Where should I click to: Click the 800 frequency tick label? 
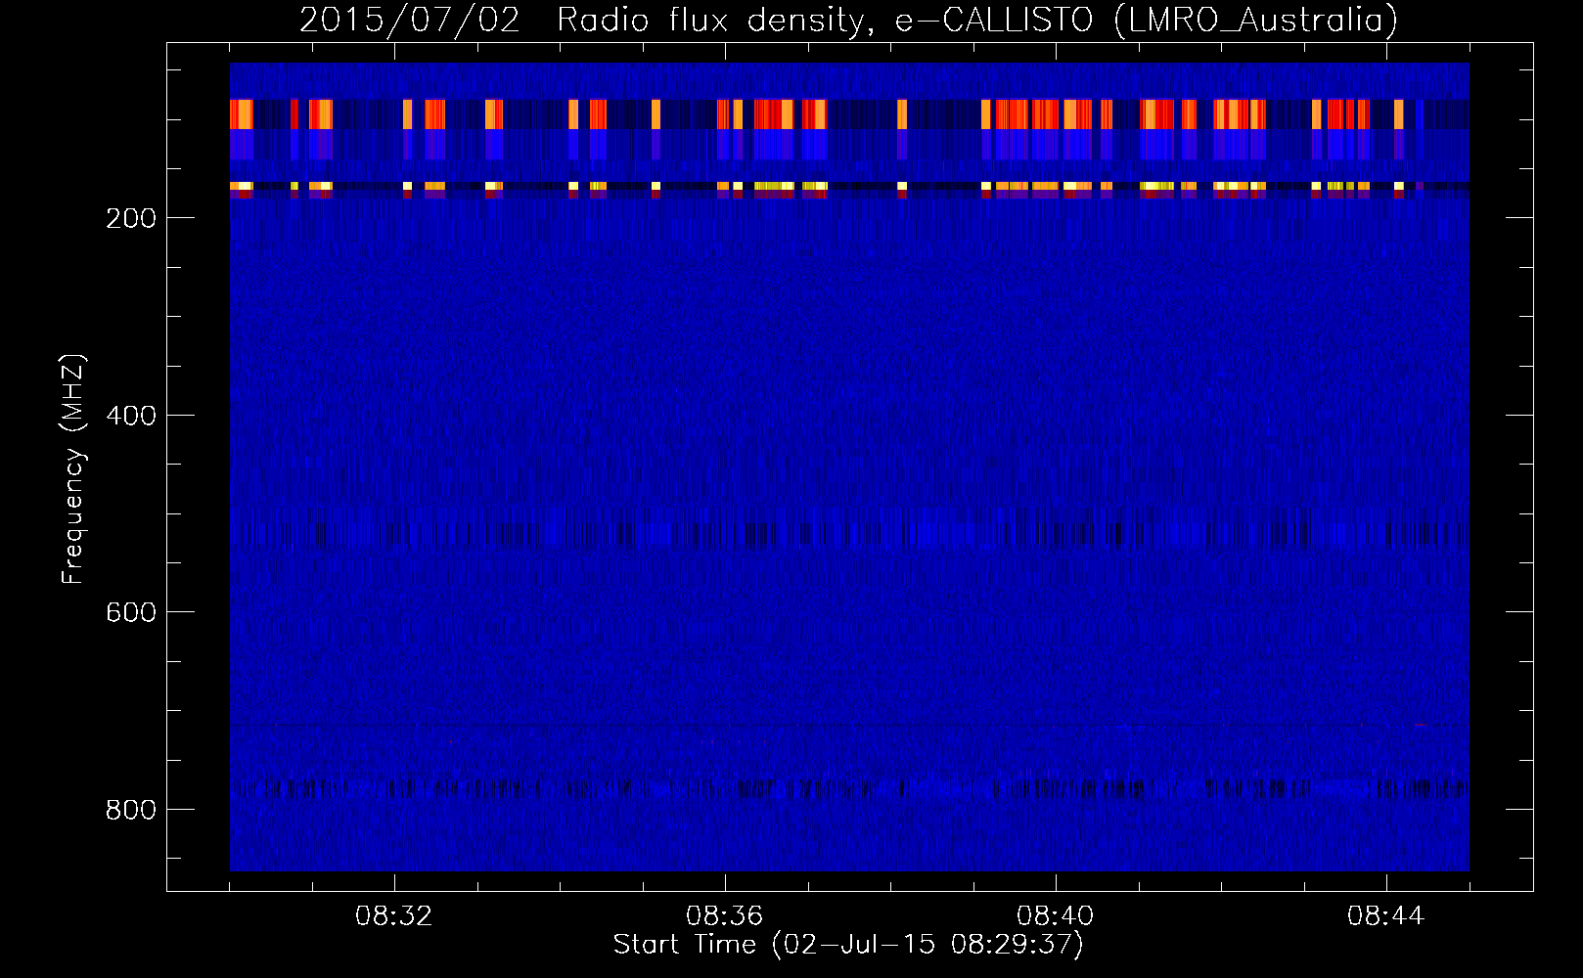(x=131, y=810)
